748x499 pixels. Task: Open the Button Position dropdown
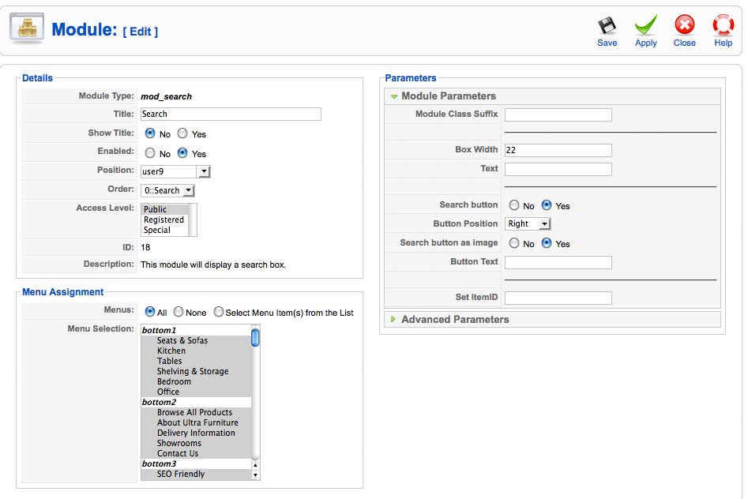[528, 223]
